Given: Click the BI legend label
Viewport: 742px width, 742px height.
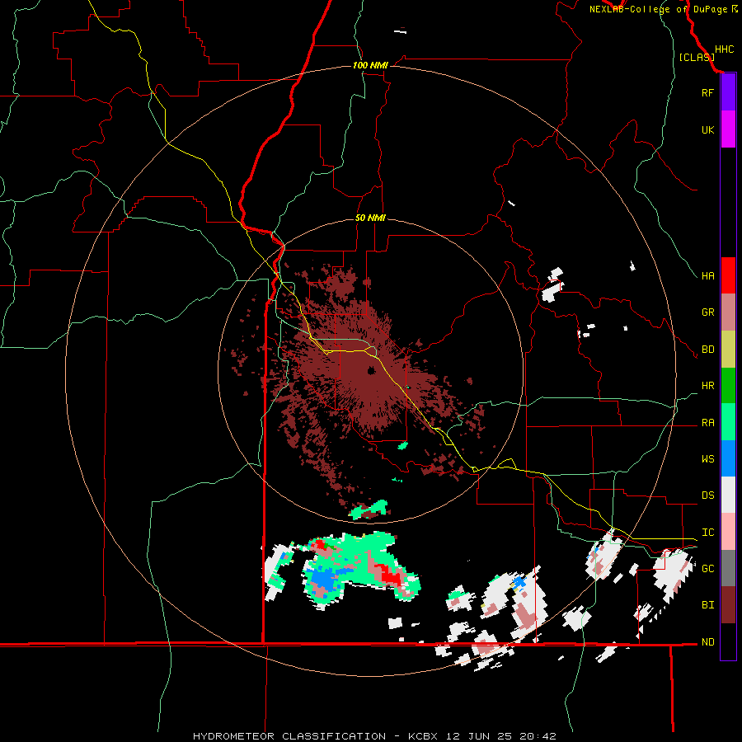Looking at the screenshot, I should 707,605.
